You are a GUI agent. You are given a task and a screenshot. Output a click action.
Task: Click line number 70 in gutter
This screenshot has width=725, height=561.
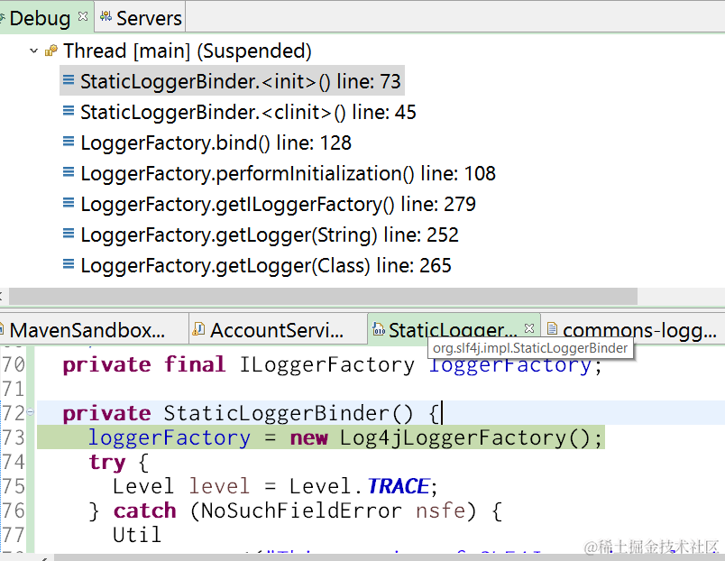click(13, 365)
